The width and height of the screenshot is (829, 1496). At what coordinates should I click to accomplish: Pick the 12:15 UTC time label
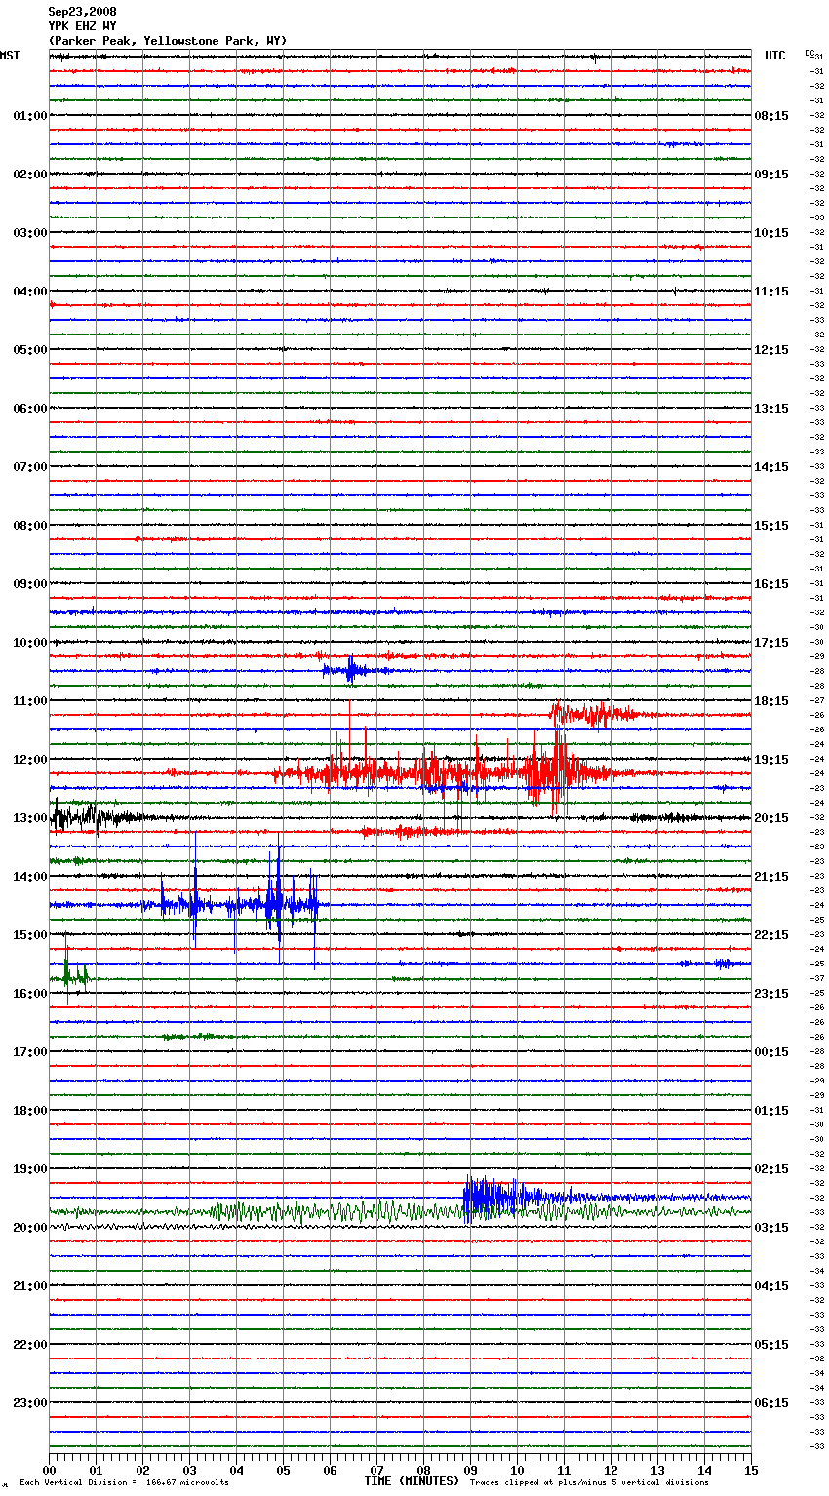click(771, 350)
